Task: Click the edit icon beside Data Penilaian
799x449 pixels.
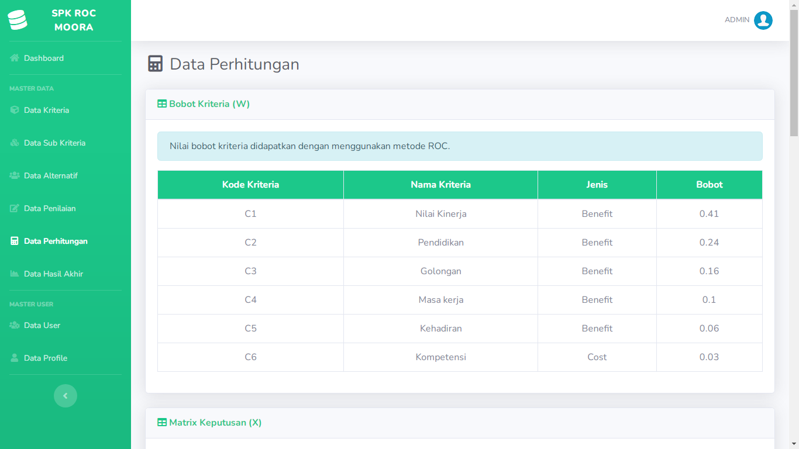Action: tap(15, 208)
